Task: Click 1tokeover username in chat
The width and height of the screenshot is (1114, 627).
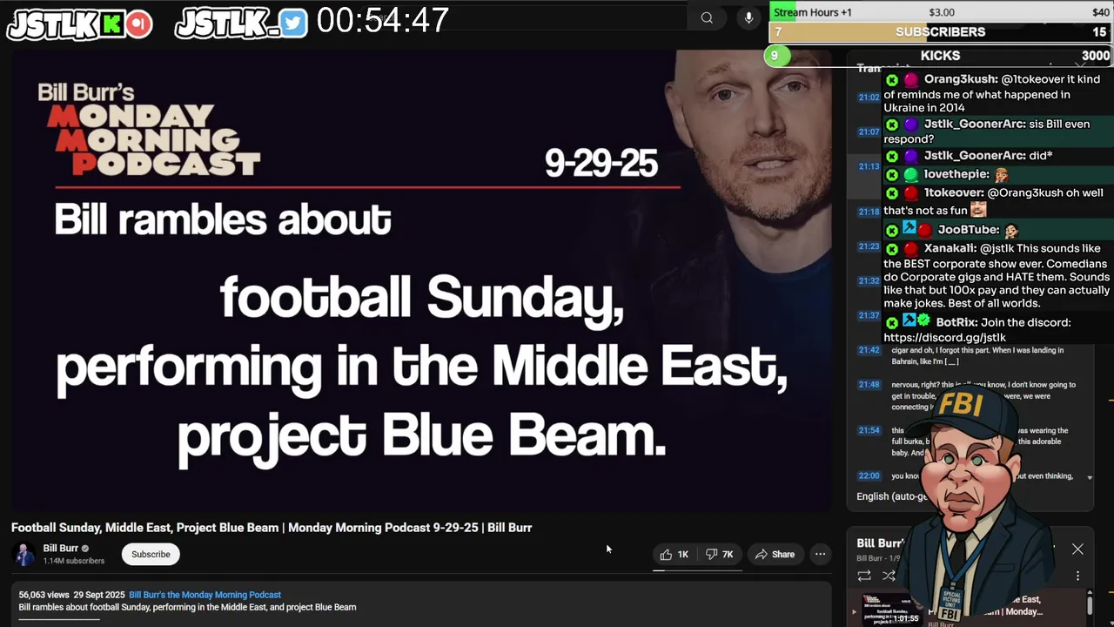Action: [x=954, y=192]
